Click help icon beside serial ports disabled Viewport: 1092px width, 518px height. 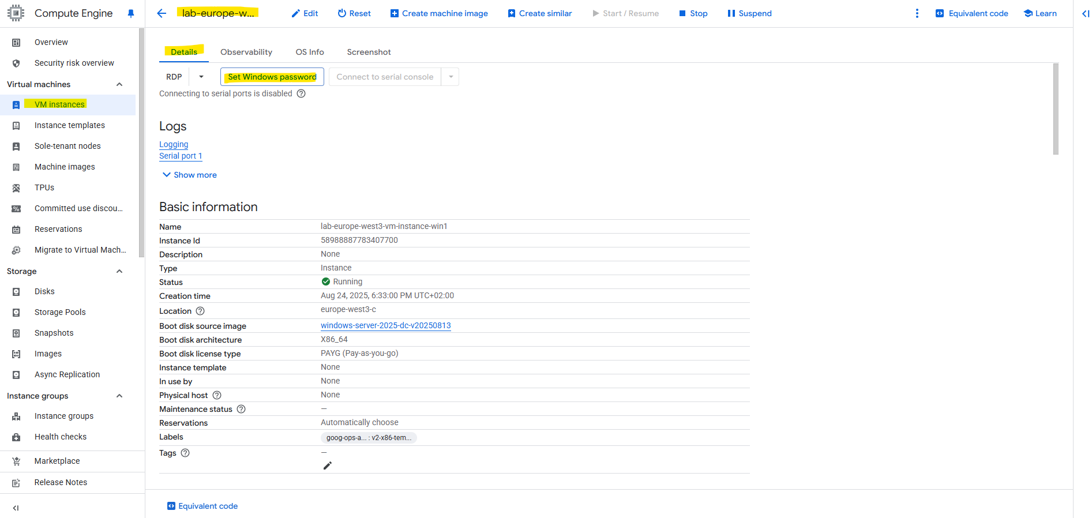tap(301, 93)
